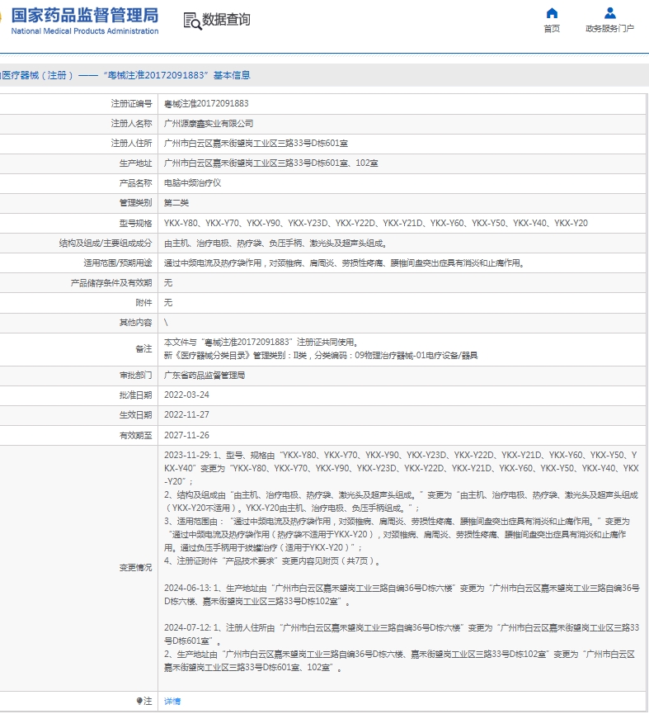Click the 国家药品监督管理局 site title
The image size is (649, 714).
(85, 15)
